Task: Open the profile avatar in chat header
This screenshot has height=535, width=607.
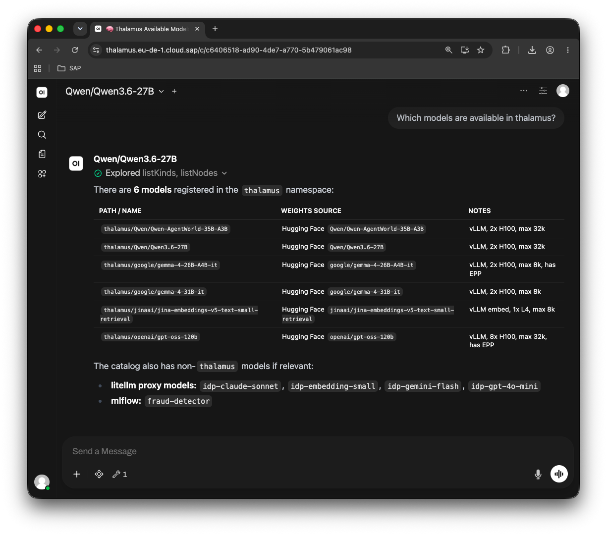Action: click(563, 91)
